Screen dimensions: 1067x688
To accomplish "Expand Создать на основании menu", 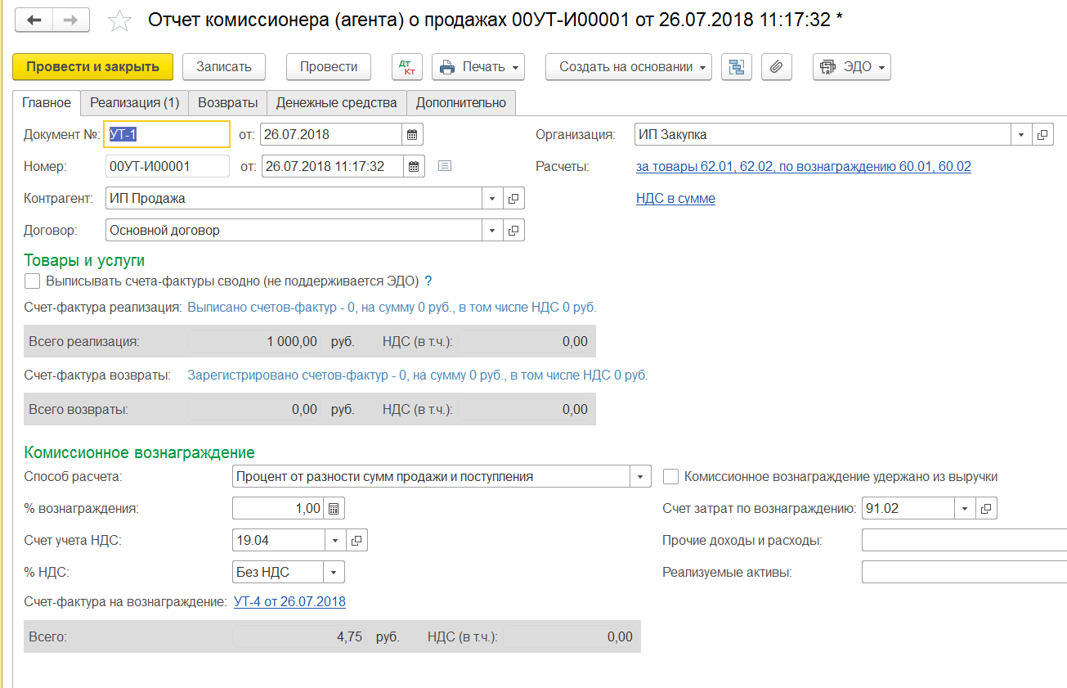I will (x=628, y=67).
